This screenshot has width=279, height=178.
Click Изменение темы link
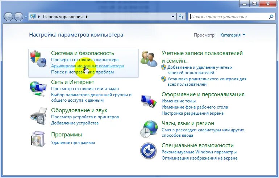tap(179, 101)
